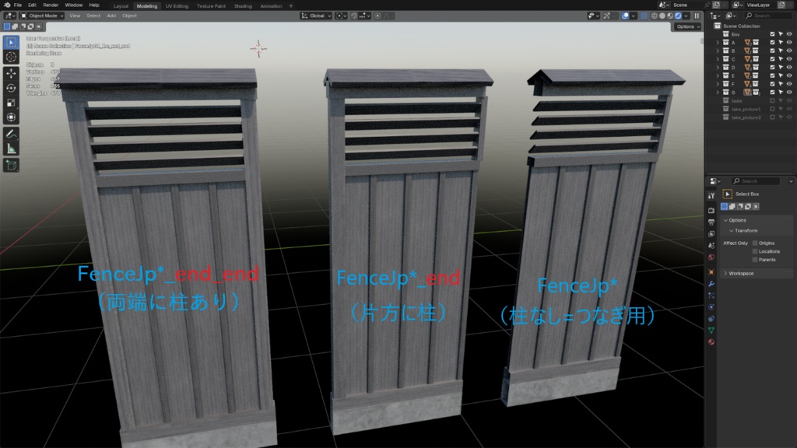Collapse the Transform subpanel
797x448 pixels.
732,230
